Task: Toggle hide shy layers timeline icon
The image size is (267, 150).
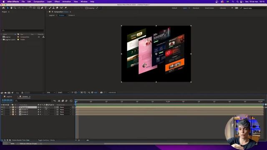Action: [59, 101]
